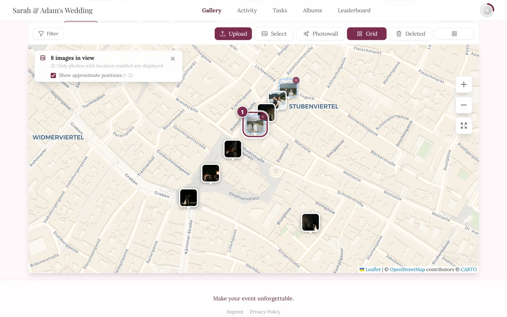Click the approximate-position badge on Lugeck photo

pos(296,80)
